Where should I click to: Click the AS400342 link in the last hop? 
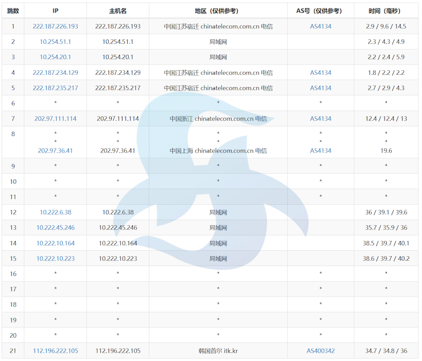click(x=320, y=351)
